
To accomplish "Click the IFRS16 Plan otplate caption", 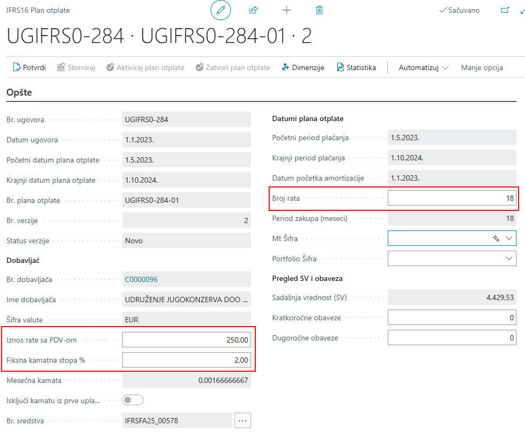I will tap(38, 11).
